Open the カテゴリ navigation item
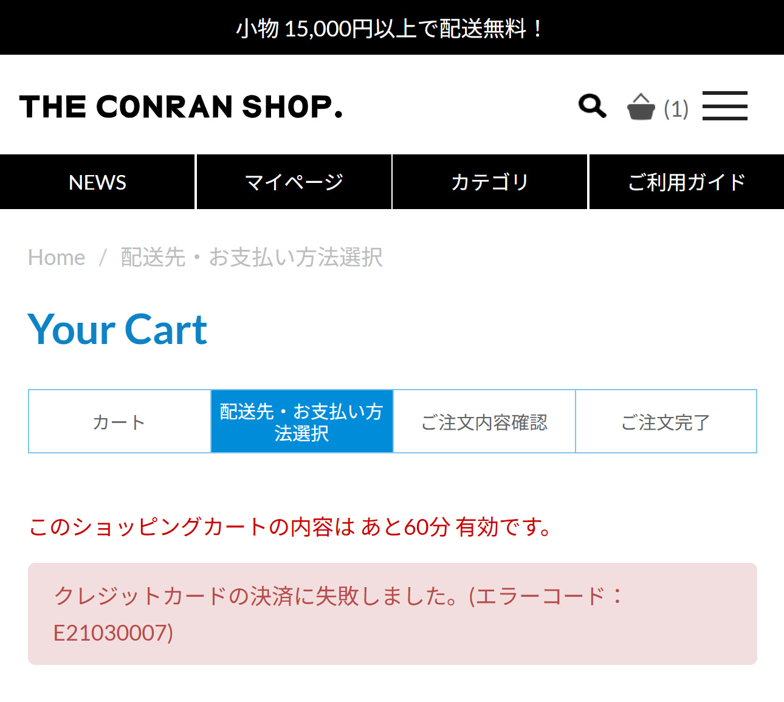 click(x=490, y=182)
